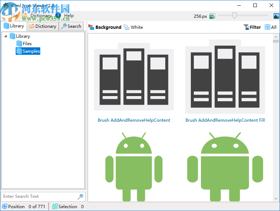Click the Position status bar icon
The height and width of the screenshot is (211, 280).
pyautogui.click(x=5, y=206)
